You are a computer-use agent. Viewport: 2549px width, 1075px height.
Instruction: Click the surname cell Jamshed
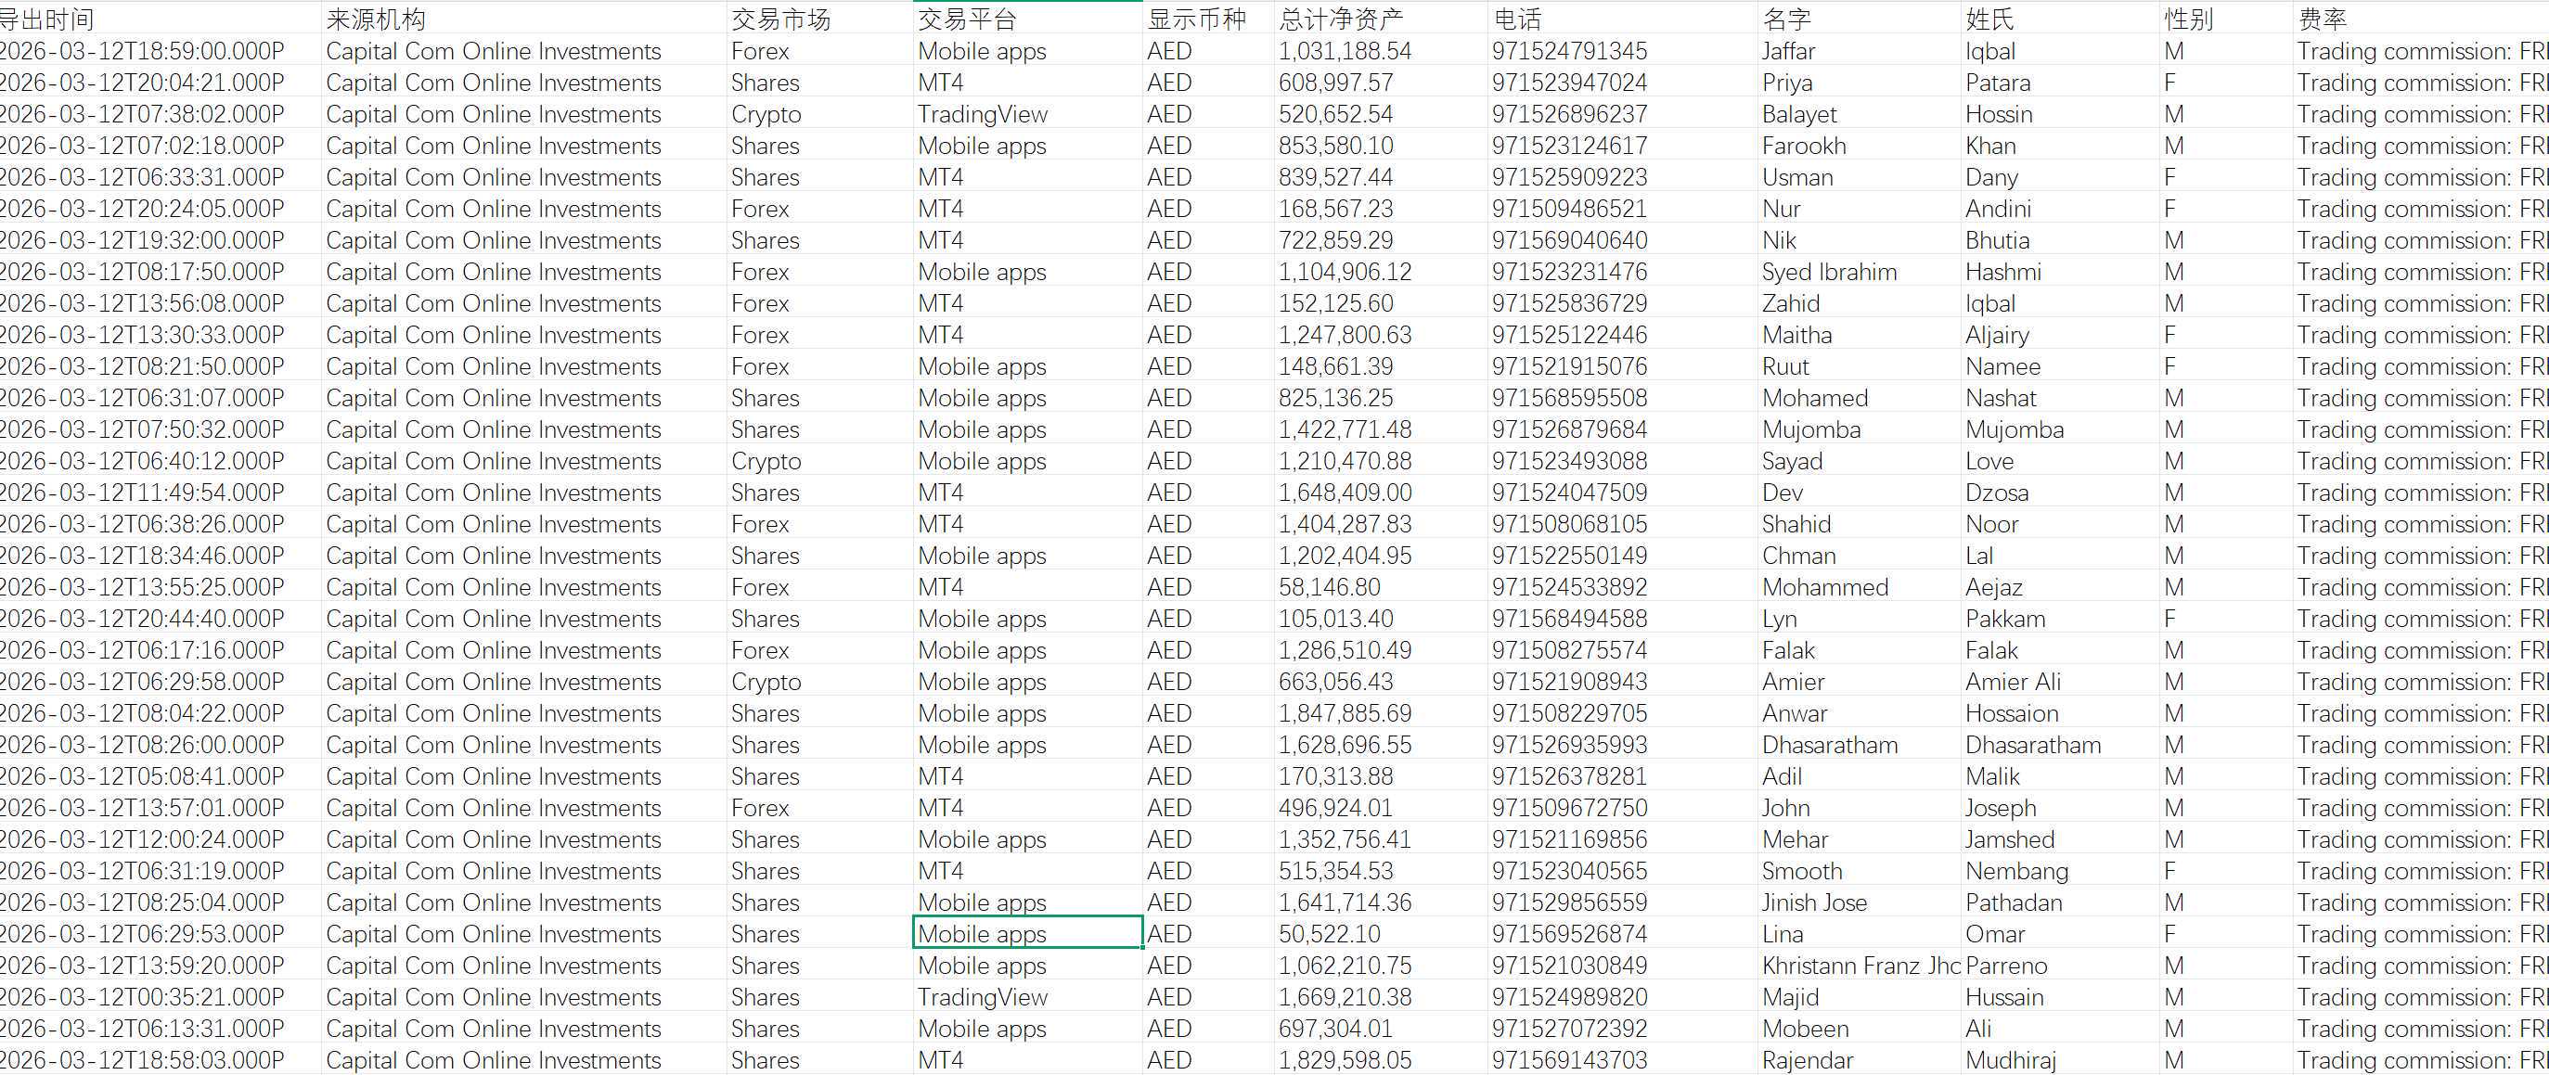tap(2060, 840)
